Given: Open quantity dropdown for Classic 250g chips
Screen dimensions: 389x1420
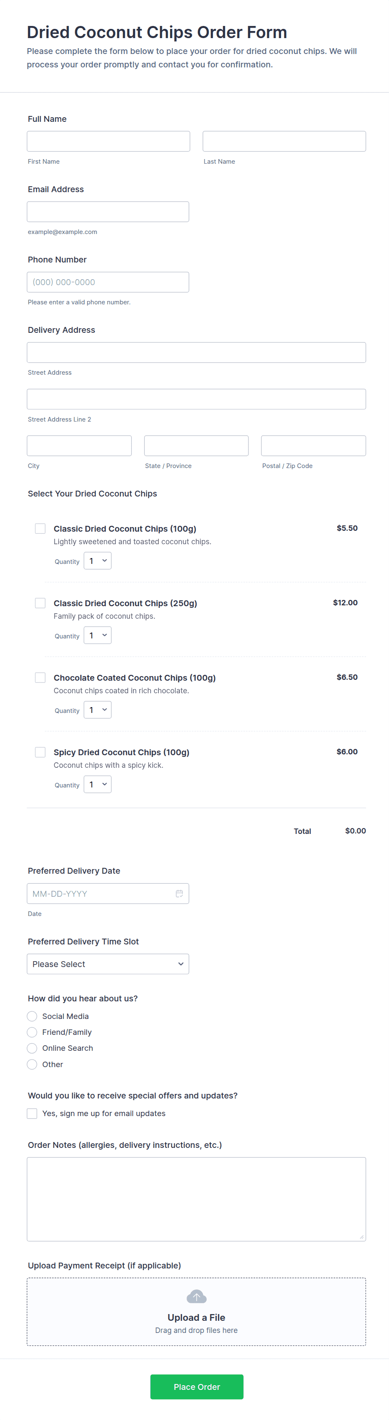Looking at the screenshot, I should click(x=97, y=635).
